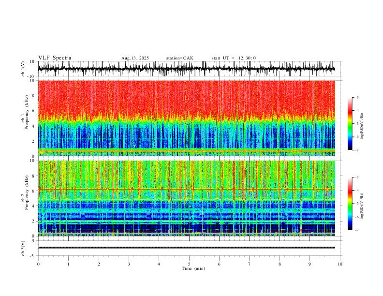The width and height of the screenshot is (383, 296).
Task: Click the 'ch.3(V)' axis label
Action: pos(23,248)
